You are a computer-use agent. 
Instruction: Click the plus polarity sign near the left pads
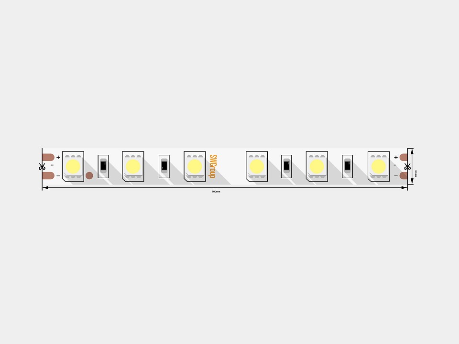[x=58, y=157]
